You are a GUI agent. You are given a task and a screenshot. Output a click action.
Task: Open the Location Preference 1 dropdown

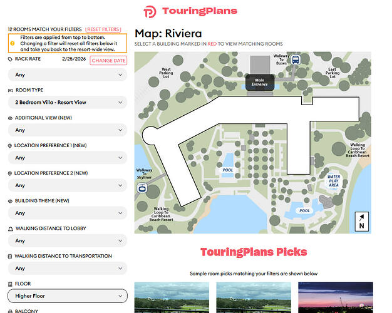[67, 158]
